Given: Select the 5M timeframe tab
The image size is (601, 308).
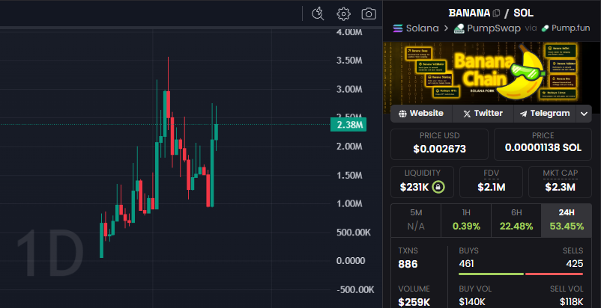Looking at the screenshot, I should 416,221.
